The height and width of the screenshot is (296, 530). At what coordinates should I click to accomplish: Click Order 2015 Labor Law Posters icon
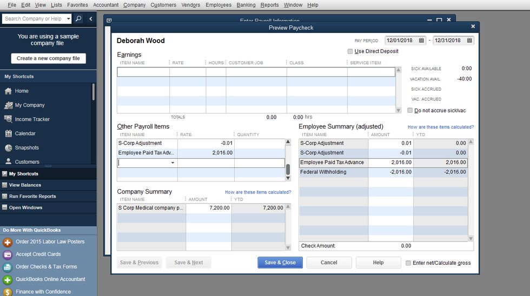coord(8,242)
